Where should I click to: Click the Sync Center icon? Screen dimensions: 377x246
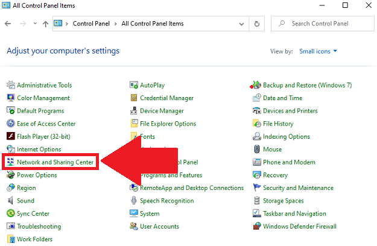pyautogui.click(x=11, y=213)
